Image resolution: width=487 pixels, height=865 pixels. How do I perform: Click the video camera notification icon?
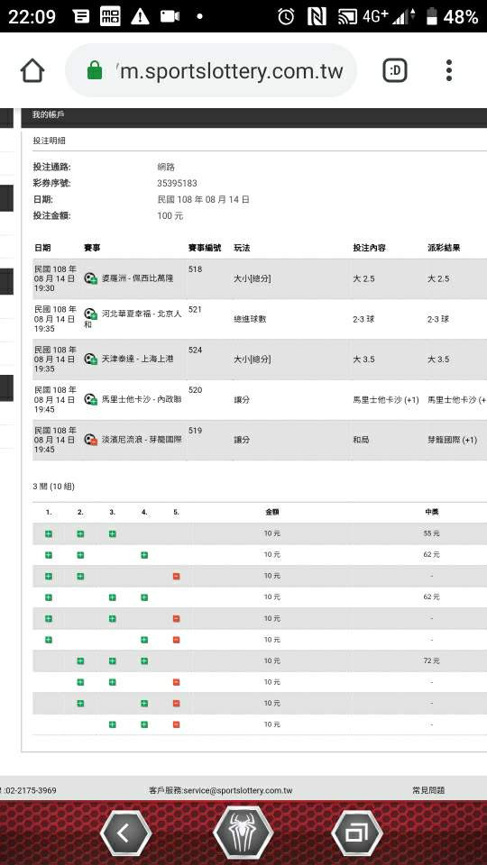click(x=170, y=16)
